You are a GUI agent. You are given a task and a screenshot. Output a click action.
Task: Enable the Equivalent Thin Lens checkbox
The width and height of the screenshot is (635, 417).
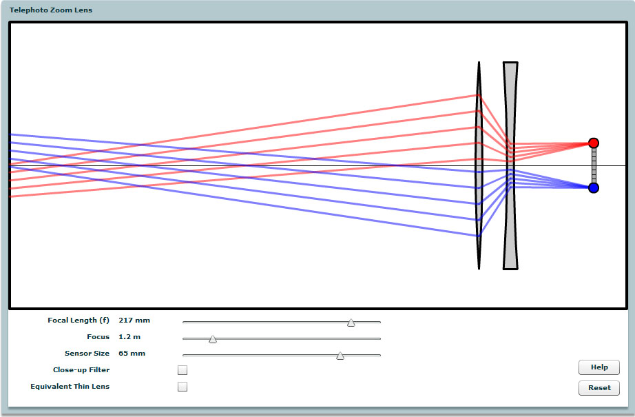(x=183, y=387)
